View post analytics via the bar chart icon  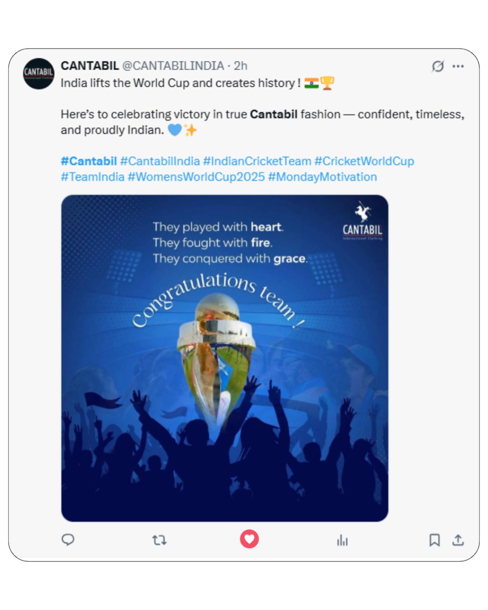[x=342, y=540]
